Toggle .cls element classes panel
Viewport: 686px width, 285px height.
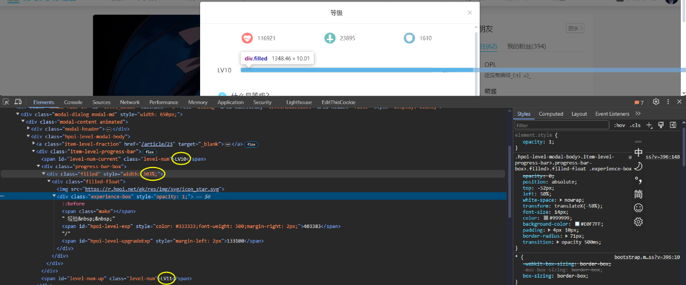(635, 125)
